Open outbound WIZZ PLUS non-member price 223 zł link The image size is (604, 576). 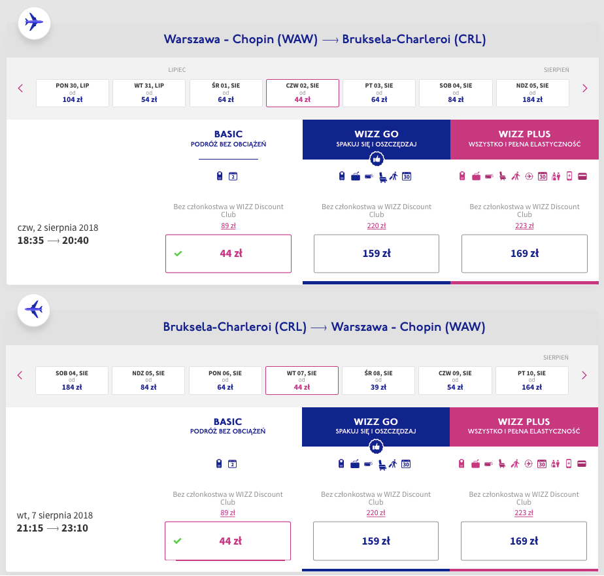coord(524,226)
